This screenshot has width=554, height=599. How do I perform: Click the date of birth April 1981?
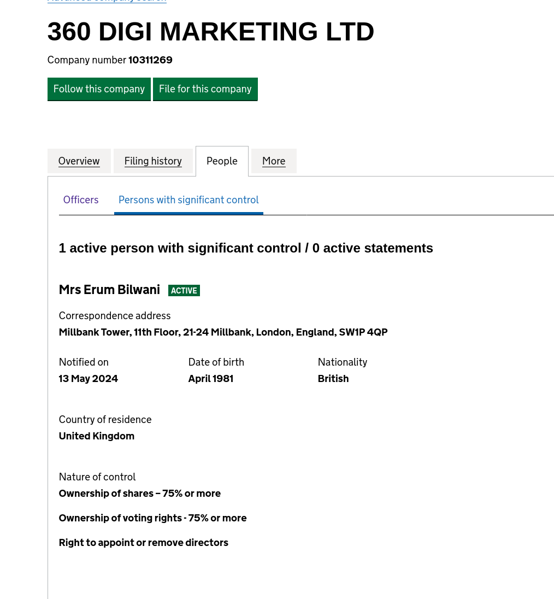pos(210,379)
